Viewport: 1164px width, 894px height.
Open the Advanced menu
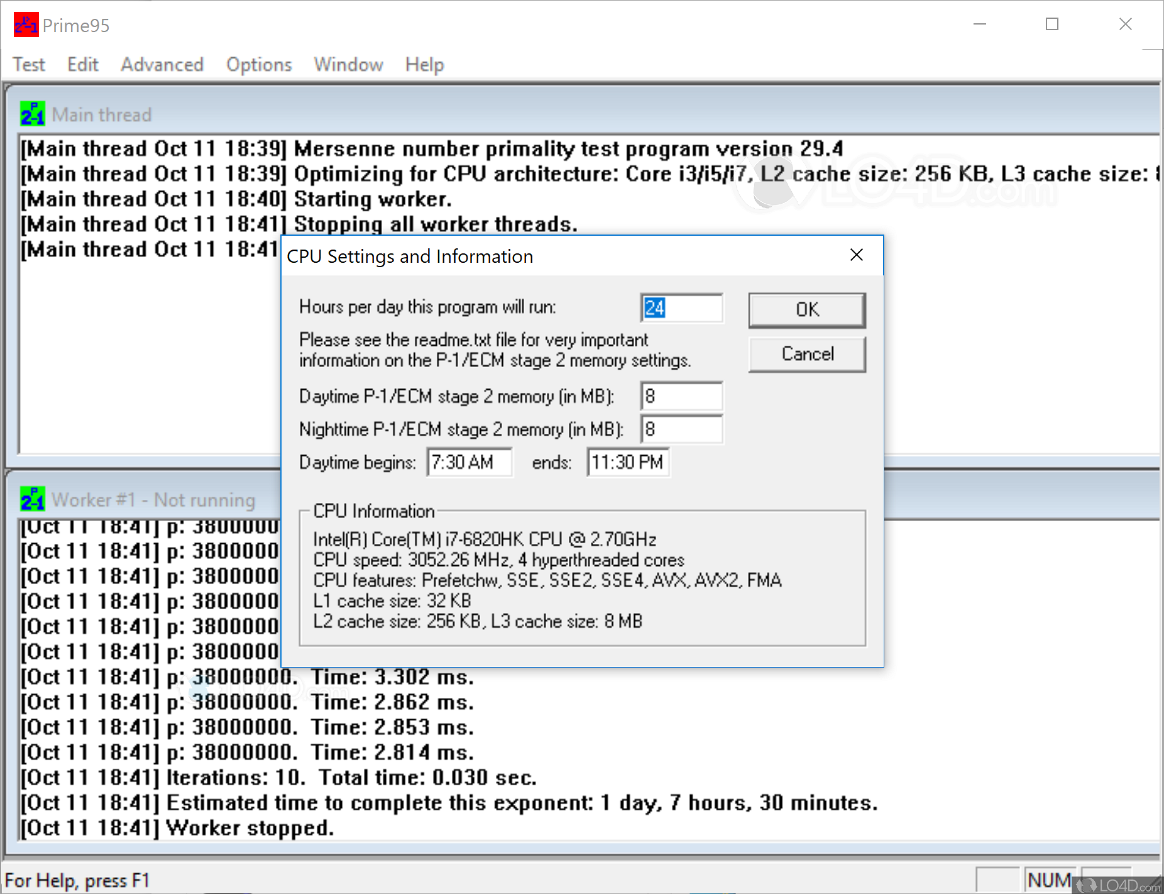click(162, 65)
